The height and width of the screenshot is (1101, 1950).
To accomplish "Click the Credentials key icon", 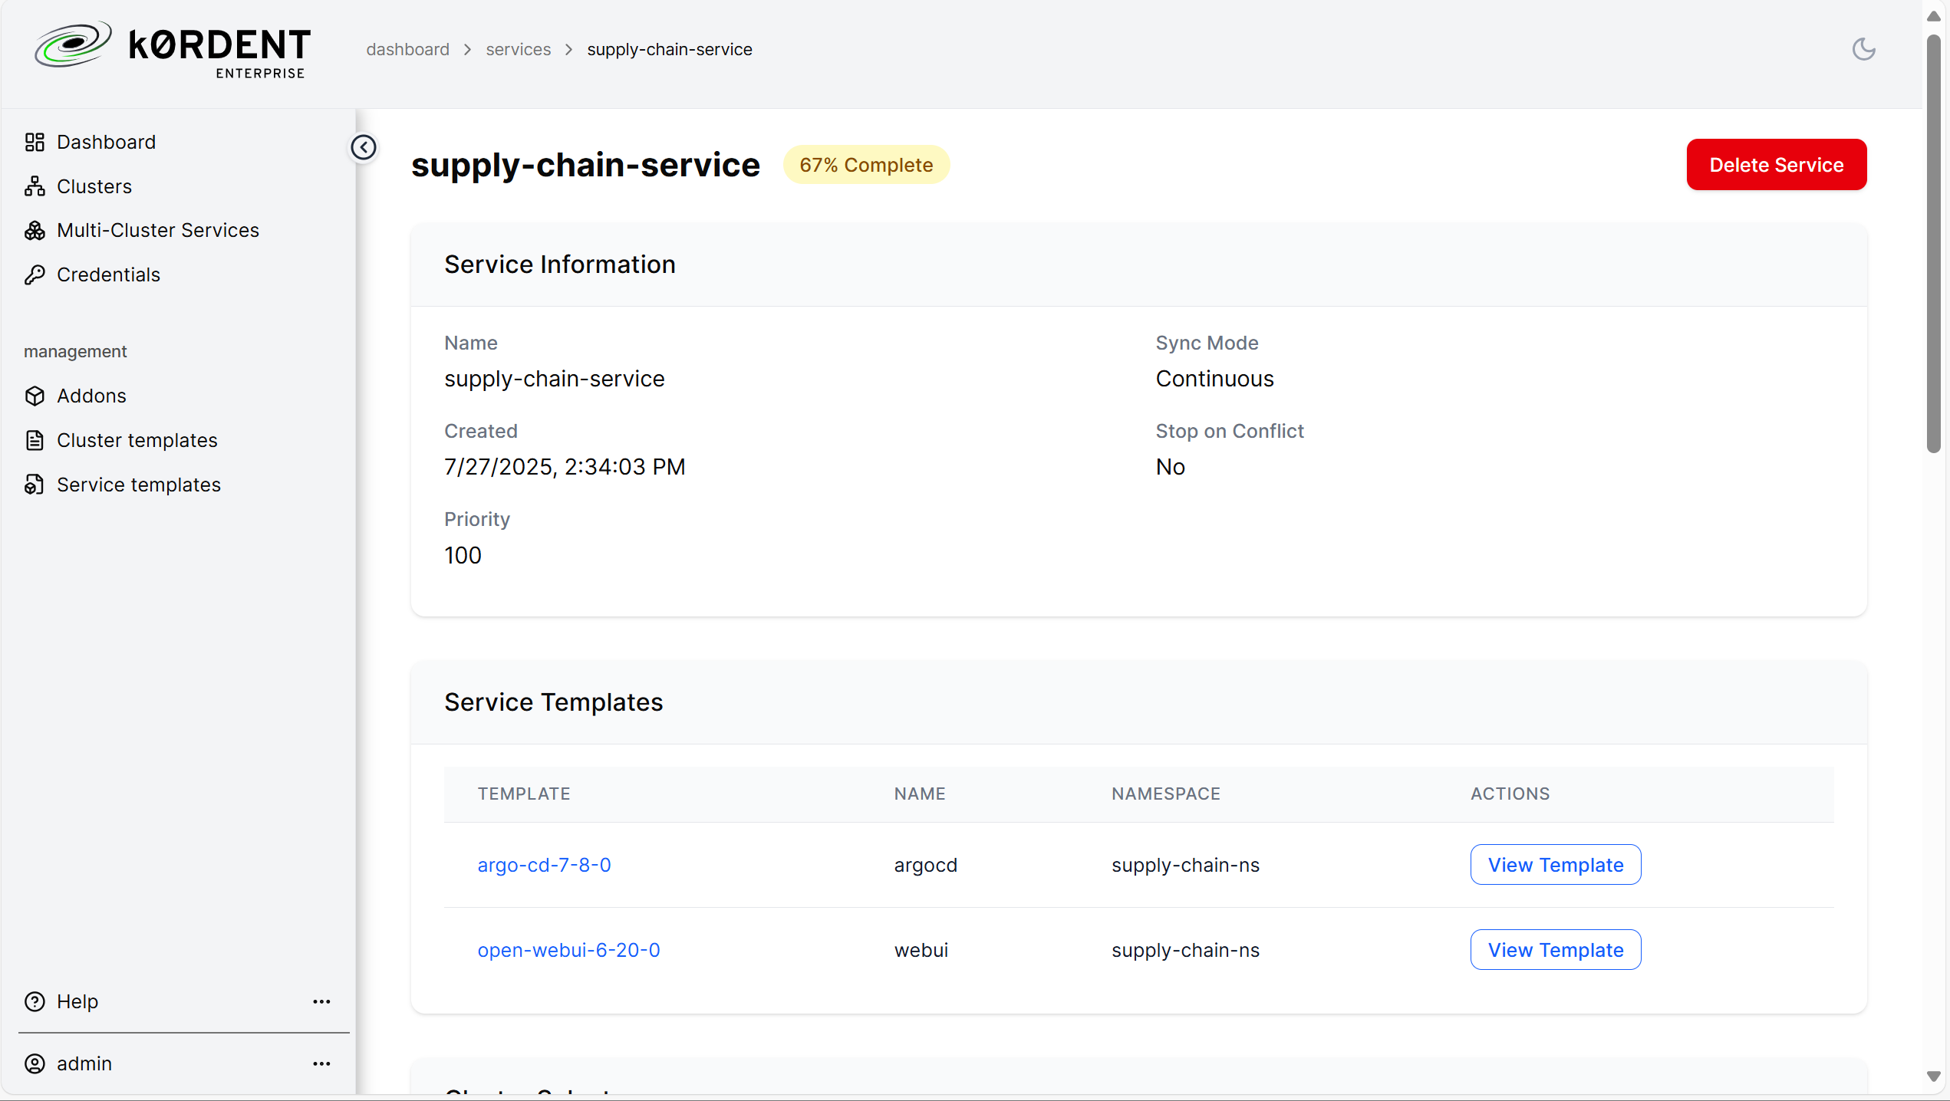I will 35,274.
